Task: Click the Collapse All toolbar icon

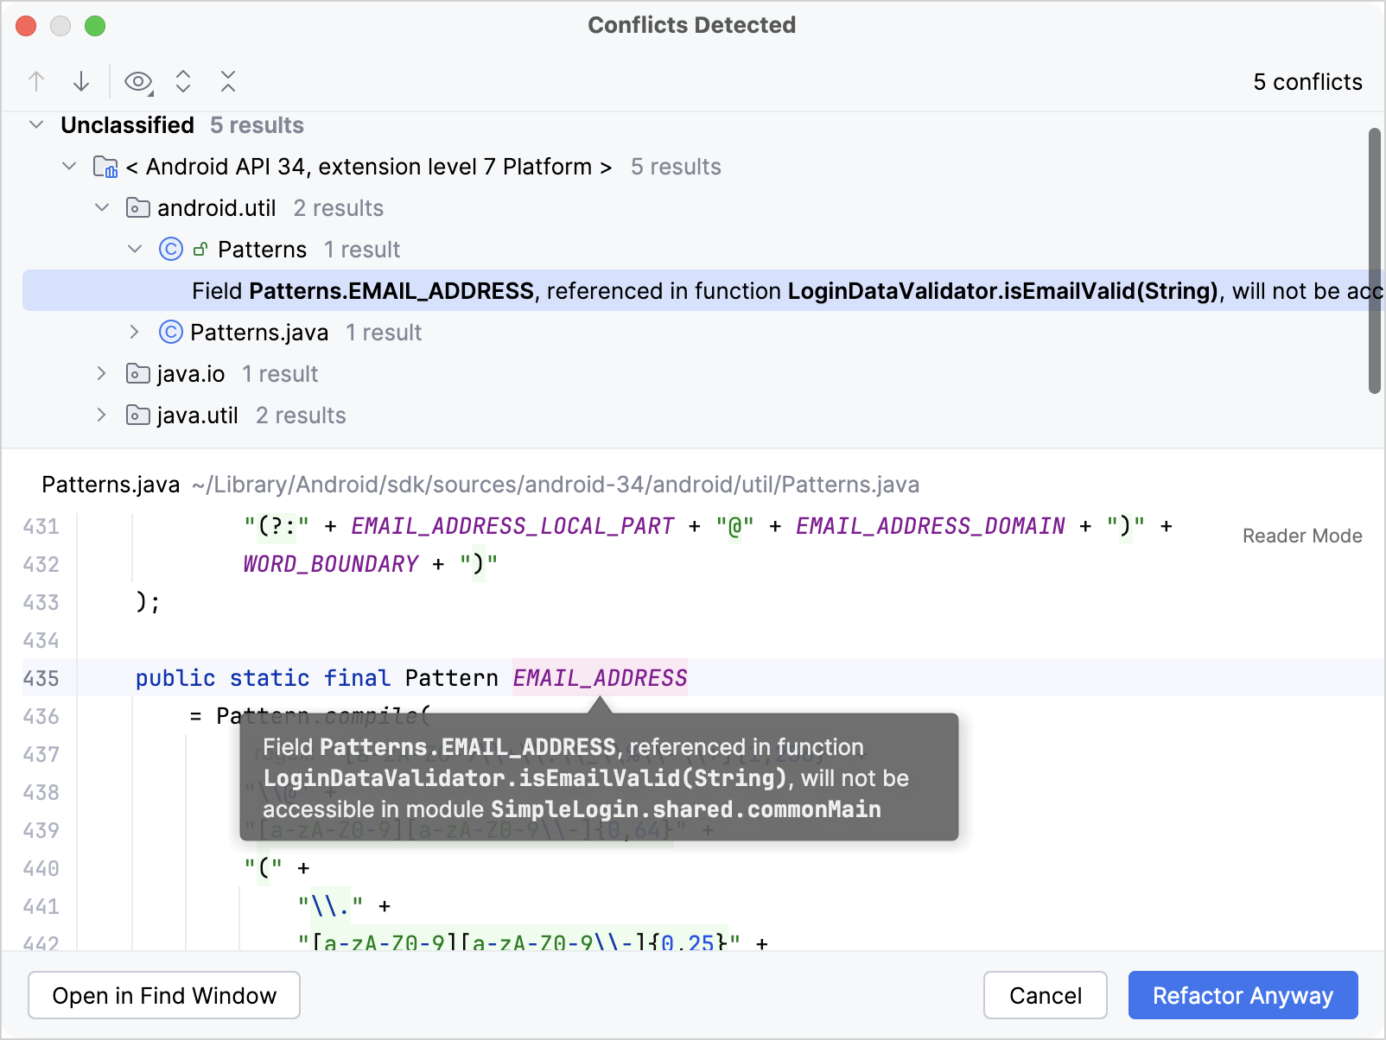Action: tap(227, 80)
